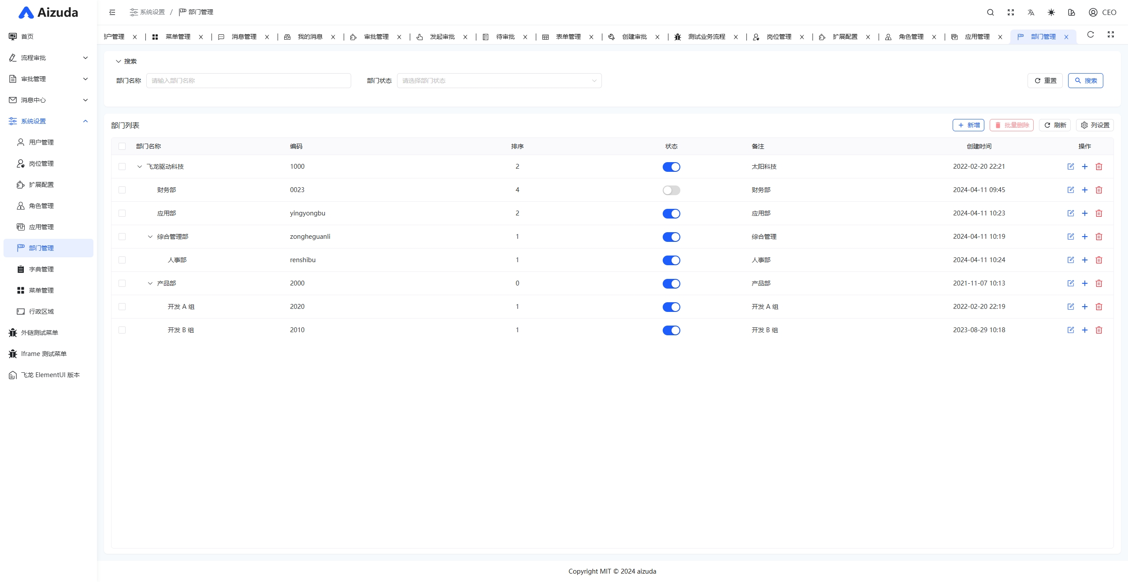Click delete trash icon for 人事部 row
This screenshot has width=1128, height=582.
[1099, 260]
